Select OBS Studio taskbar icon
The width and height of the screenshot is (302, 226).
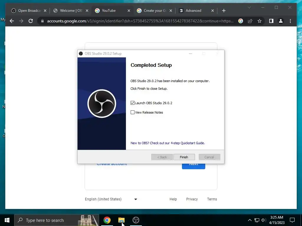click(136, 220)
